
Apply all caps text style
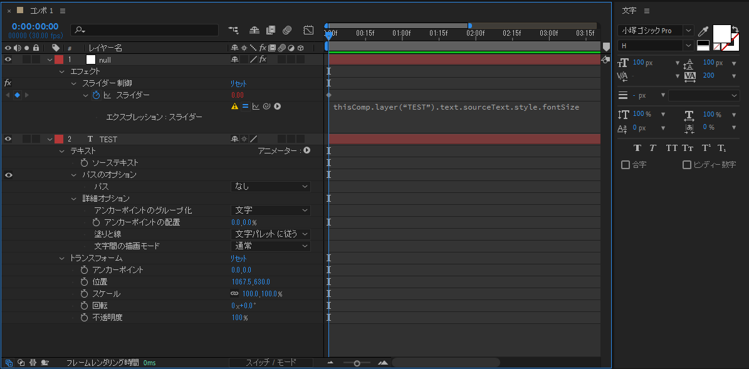[x=671, y=148]
